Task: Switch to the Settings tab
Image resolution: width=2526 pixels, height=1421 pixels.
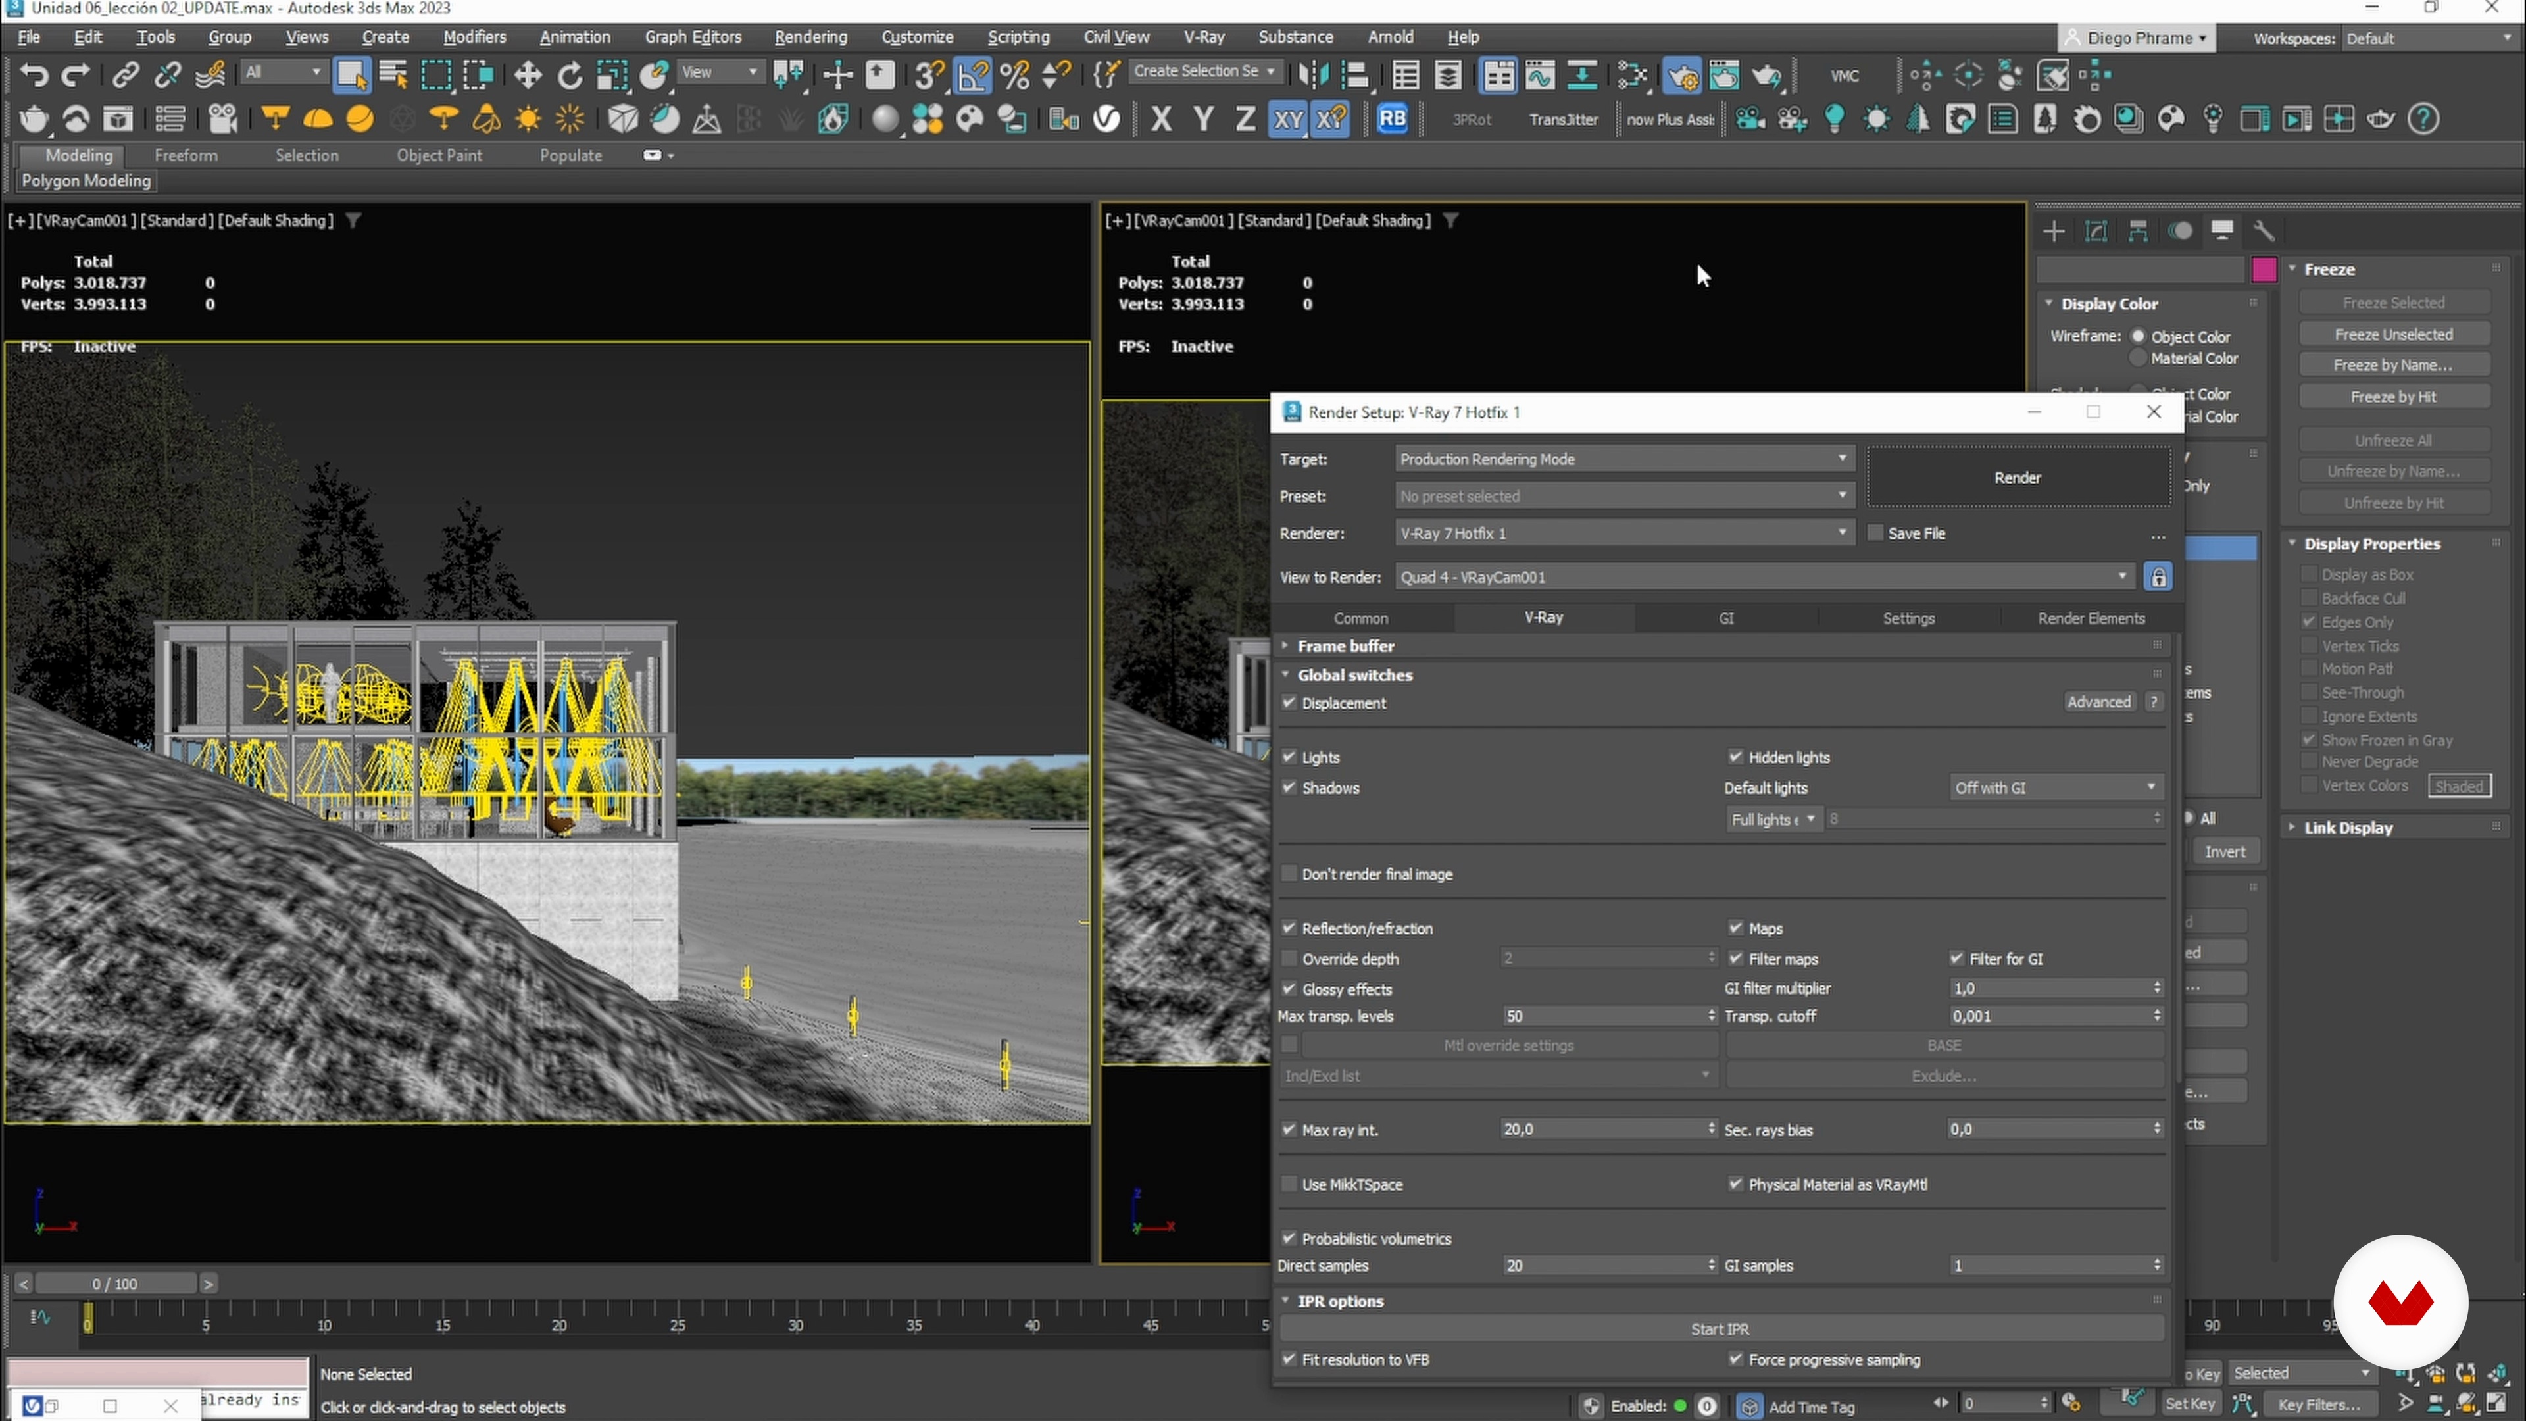Action: 1908,619
